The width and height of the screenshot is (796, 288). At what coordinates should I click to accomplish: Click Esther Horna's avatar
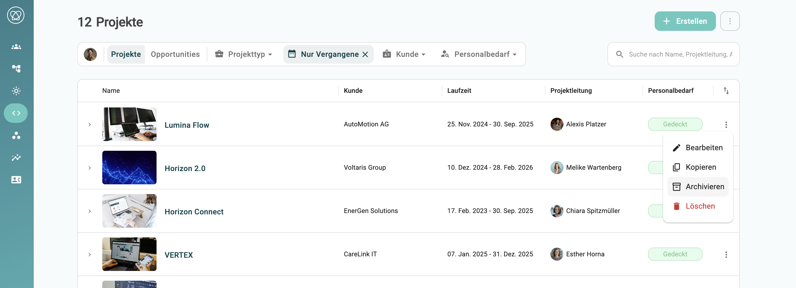click(x=557, y=254)
